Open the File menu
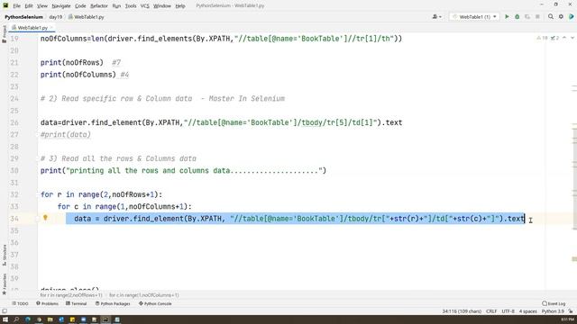This screenshot has width=577, height=324. 16,6
